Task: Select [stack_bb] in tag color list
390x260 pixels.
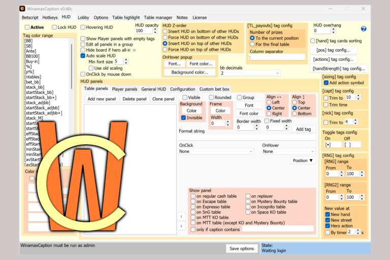Action: (x=35, y=87)
